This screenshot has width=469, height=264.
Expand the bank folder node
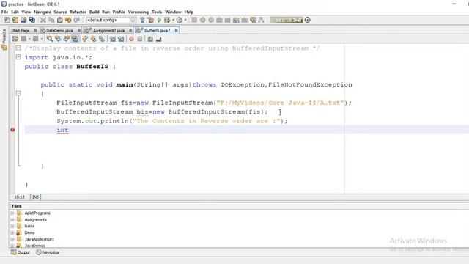pyautogui.click(x=12, y=227)
